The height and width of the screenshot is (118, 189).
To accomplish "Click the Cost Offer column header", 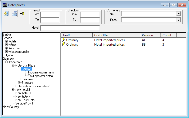I will 116,35.
